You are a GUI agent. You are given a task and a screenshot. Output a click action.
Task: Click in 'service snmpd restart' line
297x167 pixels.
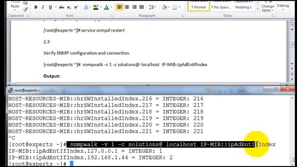coord(84,30)
